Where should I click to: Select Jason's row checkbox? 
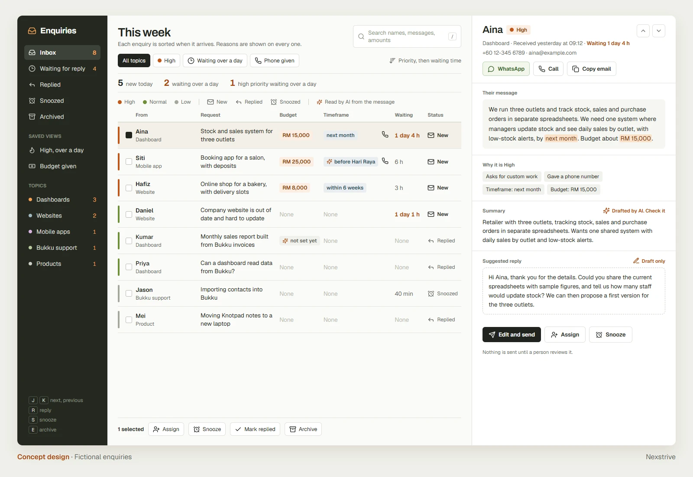129,294
